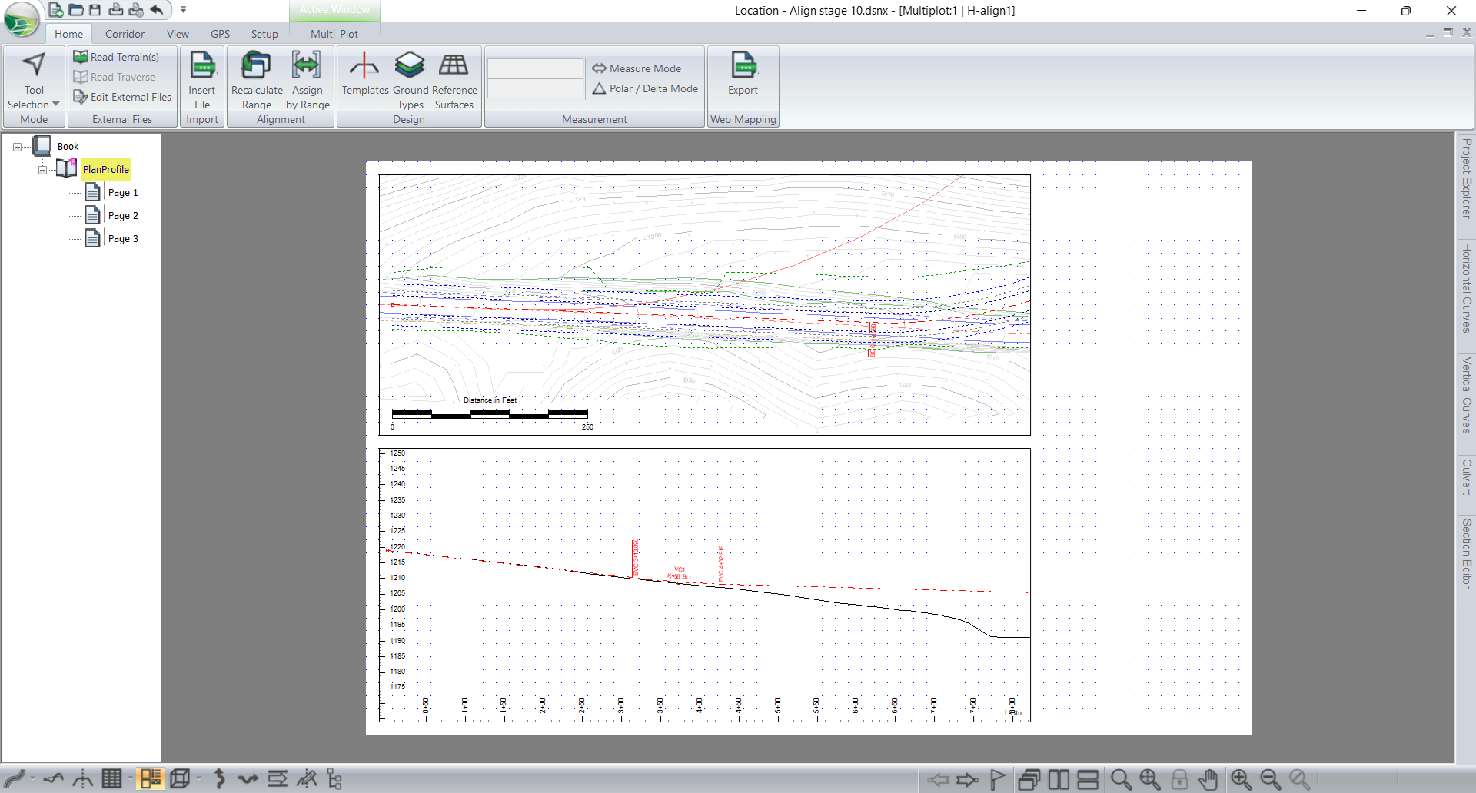1476x793 pixels.
Task: Open the GPS ribbon tab
Action: [x=220, y=34]
